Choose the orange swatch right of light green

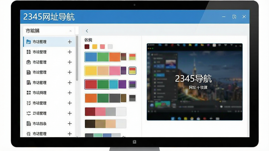tap(115, 57)
